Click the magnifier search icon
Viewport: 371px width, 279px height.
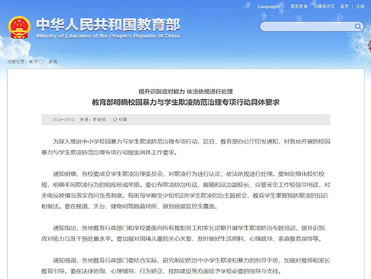click(x=357, y=26)
